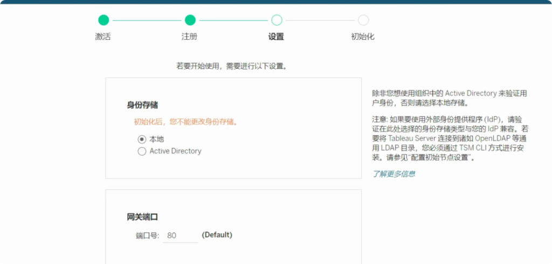
Task: Choose the Active Directory radio button
Action: pyautogui.click(x=142, y=151)
